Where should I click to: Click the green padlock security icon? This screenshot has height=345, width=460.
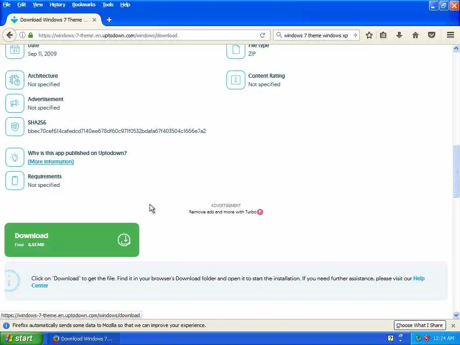click(x=31, y=35)
